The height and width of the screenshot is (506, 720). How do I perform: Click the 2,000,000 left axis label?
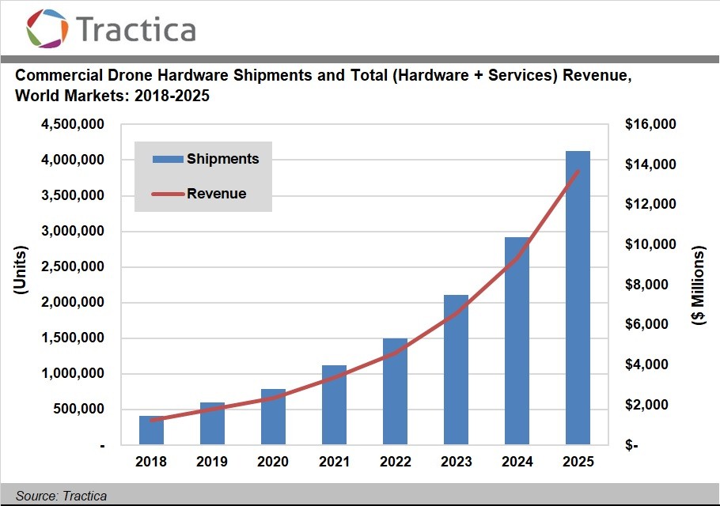coord(74,303)
